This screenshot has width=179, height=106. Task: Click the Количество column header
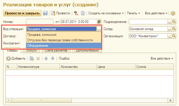pos(78,67)
